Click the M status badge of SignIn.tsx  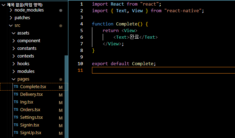click(61, 126)
